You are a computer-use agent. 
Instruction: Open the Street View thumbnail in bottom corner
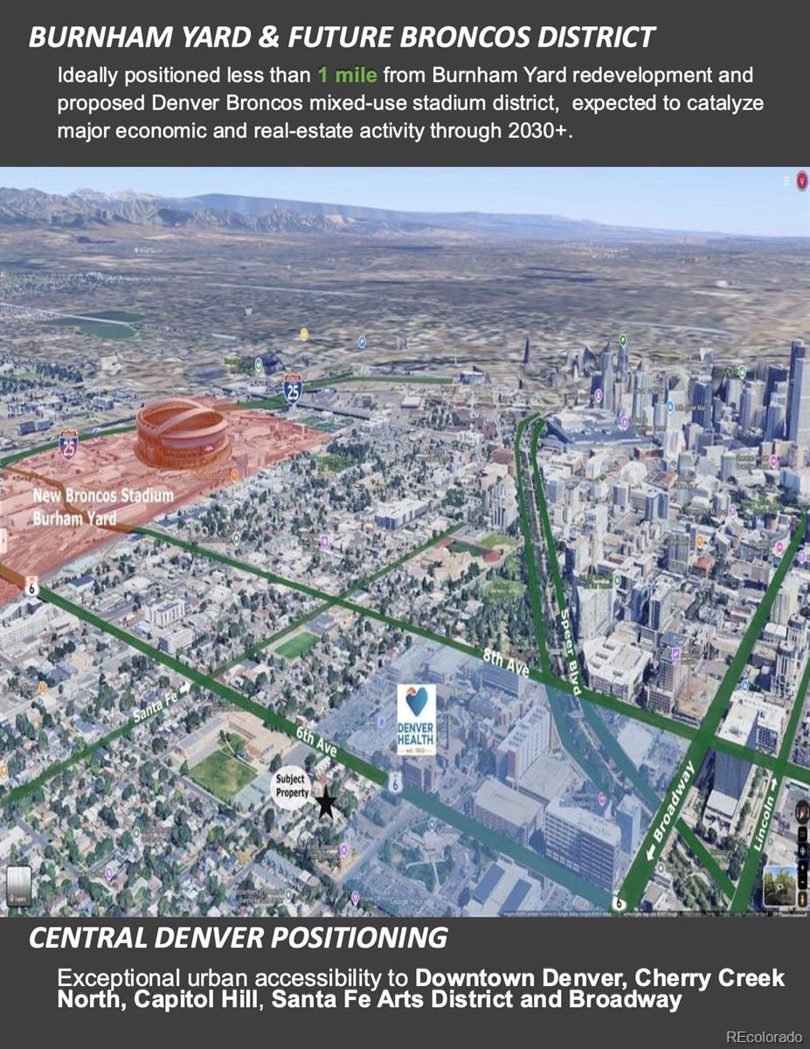point(780,886)
